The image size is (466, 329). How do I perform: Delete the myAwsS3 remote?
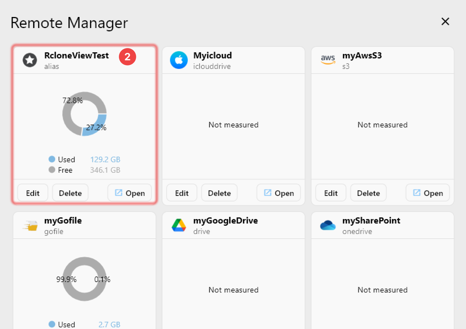[x=368, y=193]
